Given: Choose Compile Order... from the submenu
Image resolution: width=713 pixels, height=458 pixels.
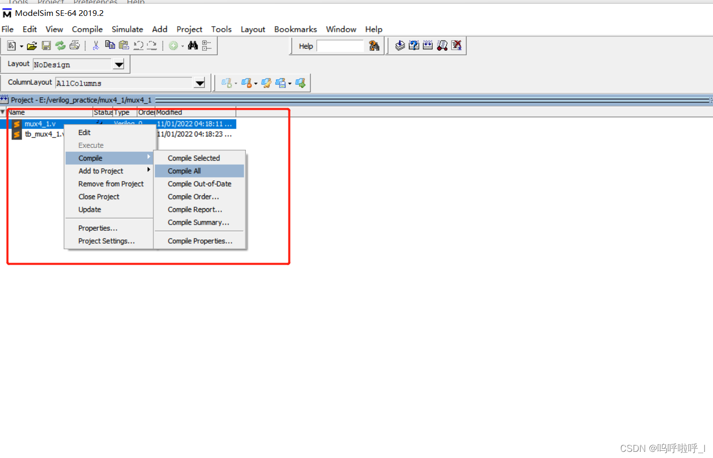Looking at the screenshot, I should tap(199, 196).
